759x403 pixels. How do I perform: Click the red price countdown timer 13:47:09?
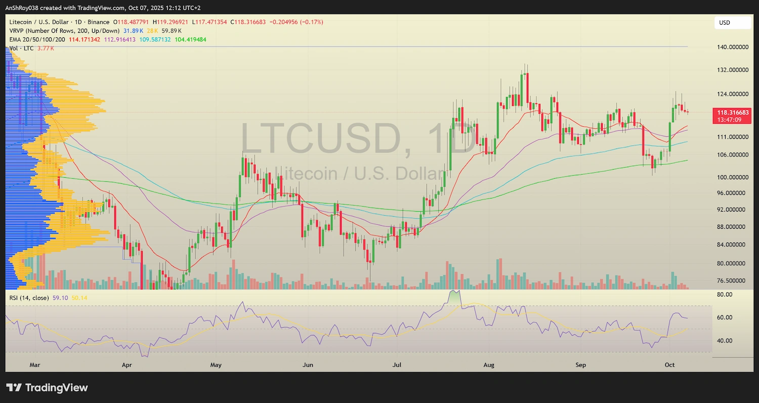point(730,119)
